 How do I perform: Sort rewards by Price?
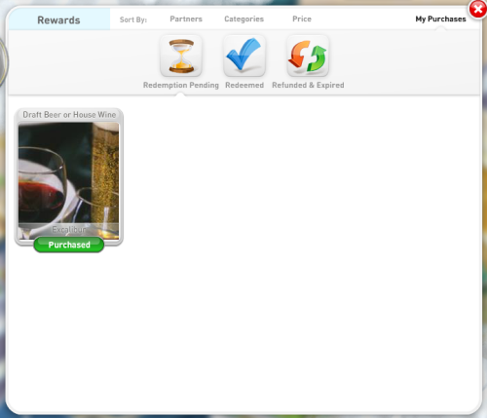point(302,19)
